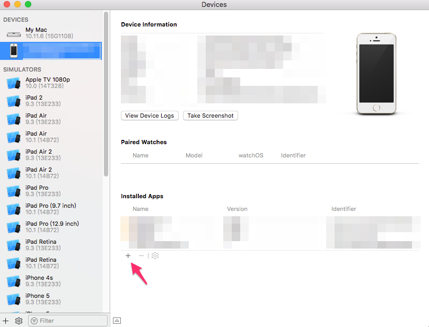Click the Filter search field
Viewport: 429px width, 327px height.
[x=68, y=321]
